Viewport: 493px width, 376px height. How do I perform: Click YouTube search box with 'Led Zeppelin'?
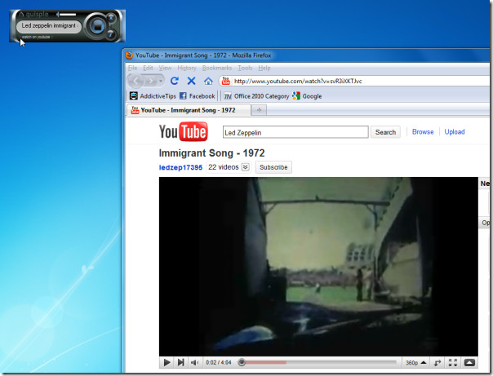[295, 132]
